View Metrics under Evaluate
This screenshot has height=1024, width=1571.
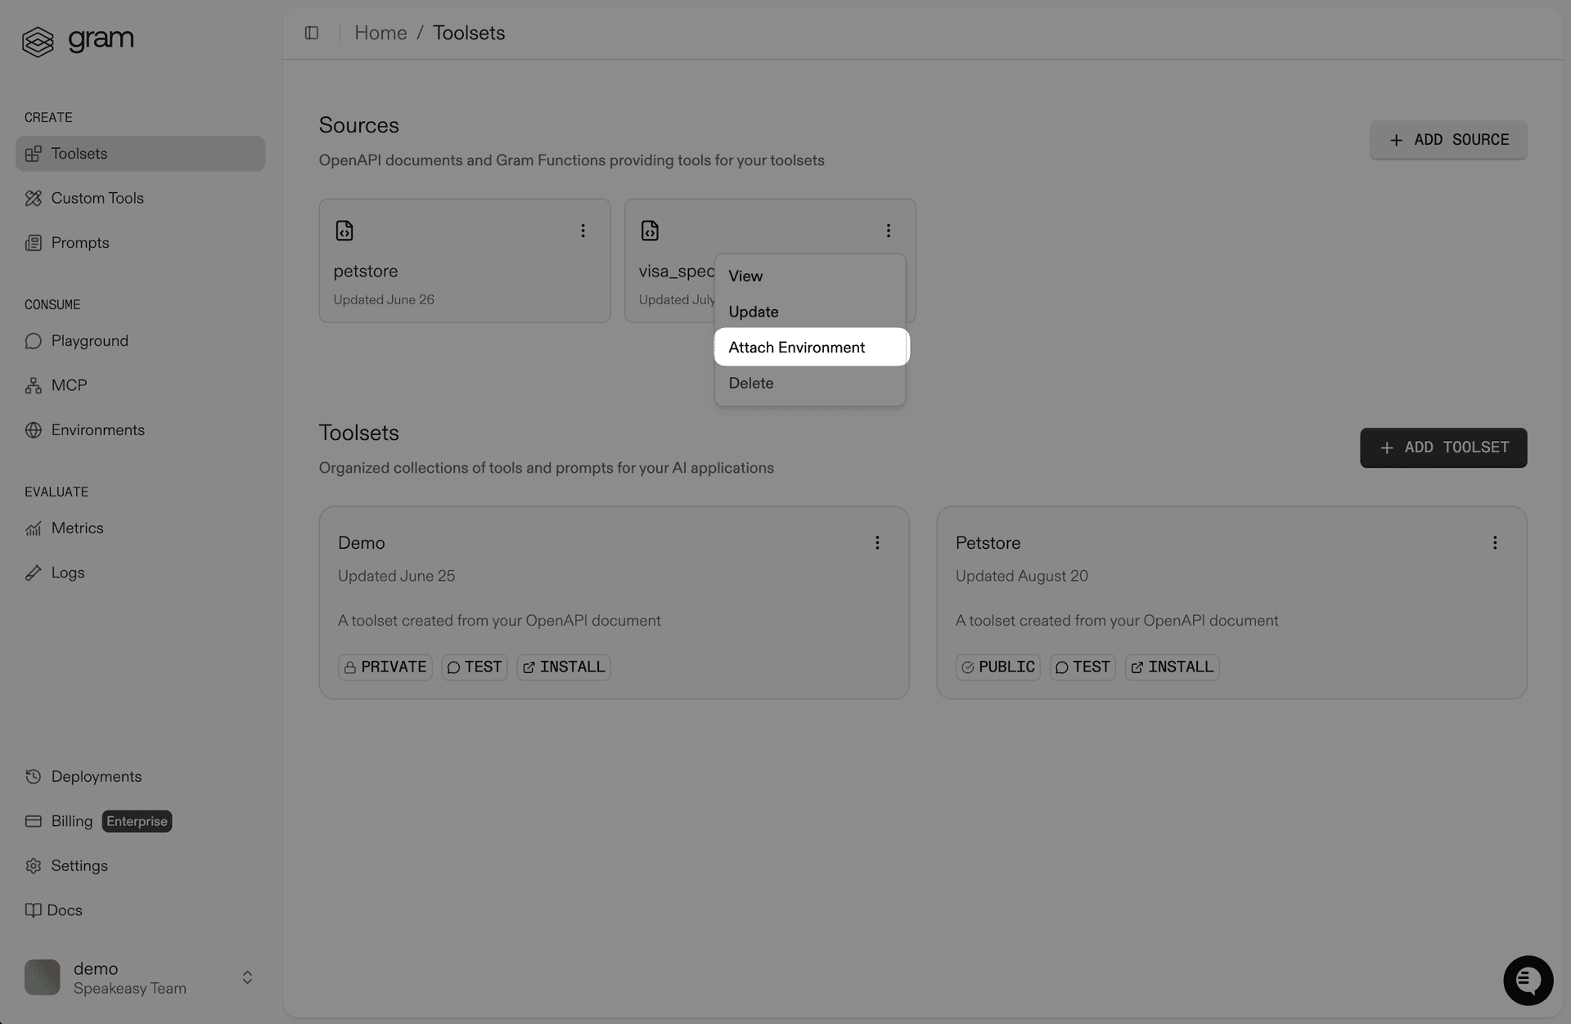click(x=78, y=528)
